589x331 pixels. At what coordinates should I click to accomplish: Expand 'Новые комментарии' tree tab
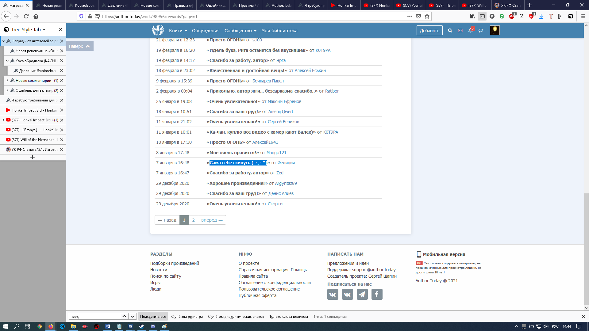click(7, 80)
